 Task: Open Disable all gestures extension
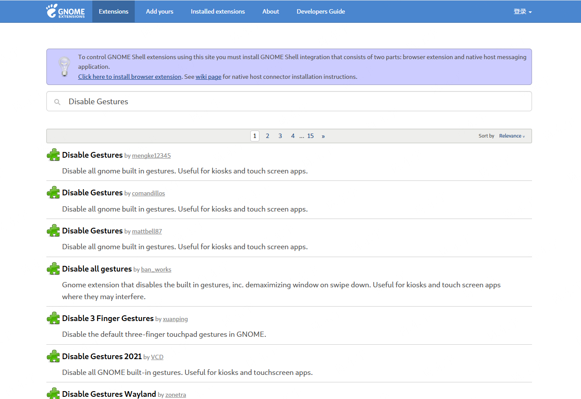(x=97, y=269)
